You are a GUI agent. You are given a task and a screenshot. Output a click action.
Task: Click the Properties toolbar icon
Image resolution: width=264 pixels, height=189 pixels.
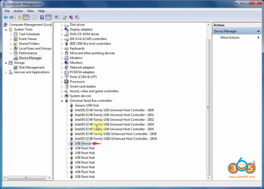[34, 17]
